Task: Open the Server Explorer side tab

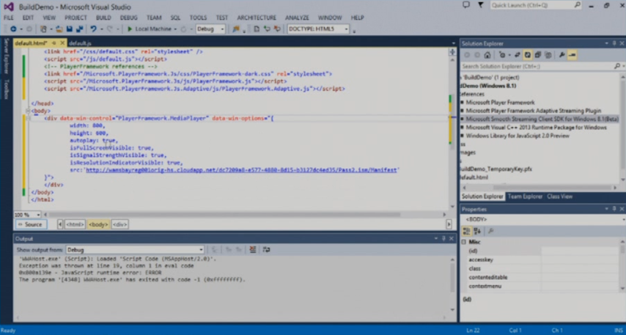Action: (x=6, y=56)
